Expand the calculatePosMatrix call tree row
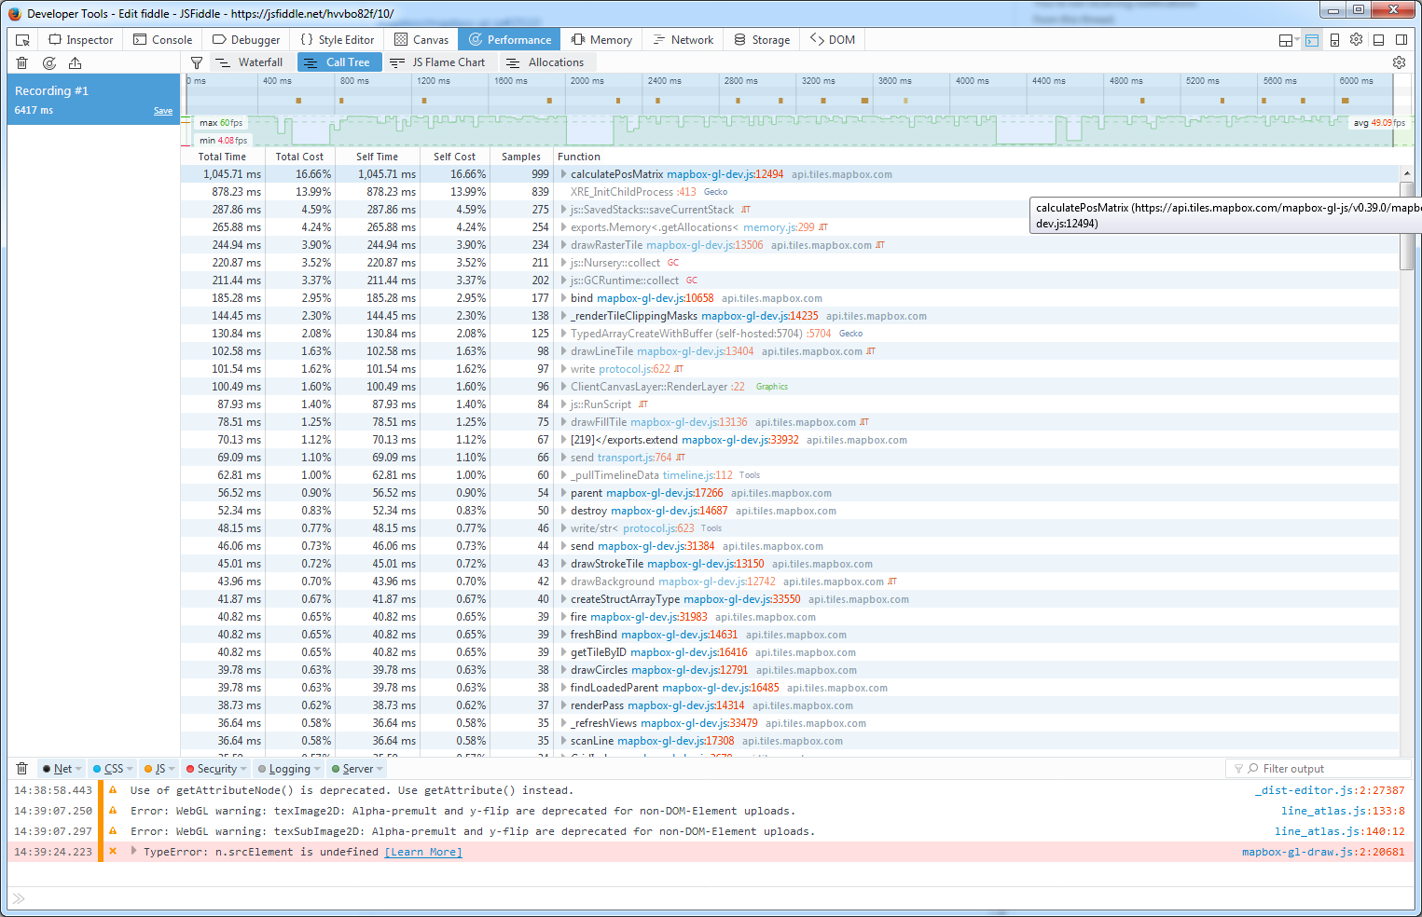 click(561, 173)
